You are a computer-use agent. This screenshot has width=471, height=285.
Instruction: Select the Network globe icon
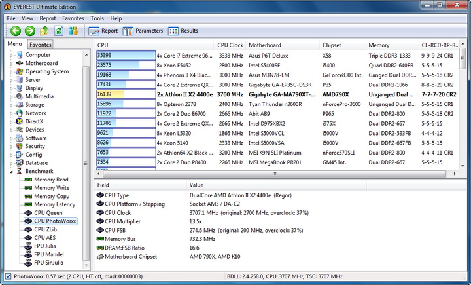pos(20,113)
